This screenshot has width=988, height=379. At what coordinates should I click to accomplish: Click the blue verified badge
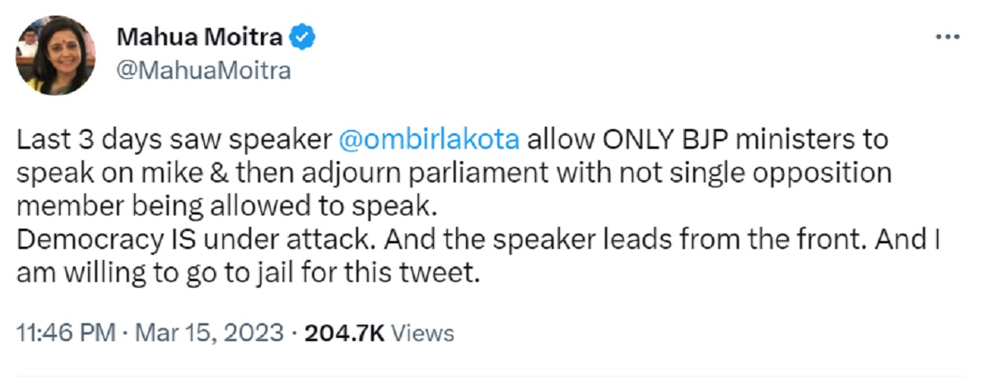coord(303,37)
